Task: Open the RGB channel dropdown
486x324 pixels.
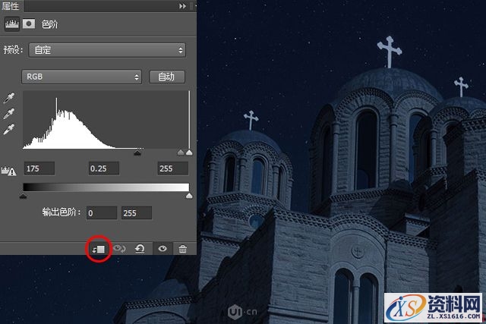Action: coord(83,77)
